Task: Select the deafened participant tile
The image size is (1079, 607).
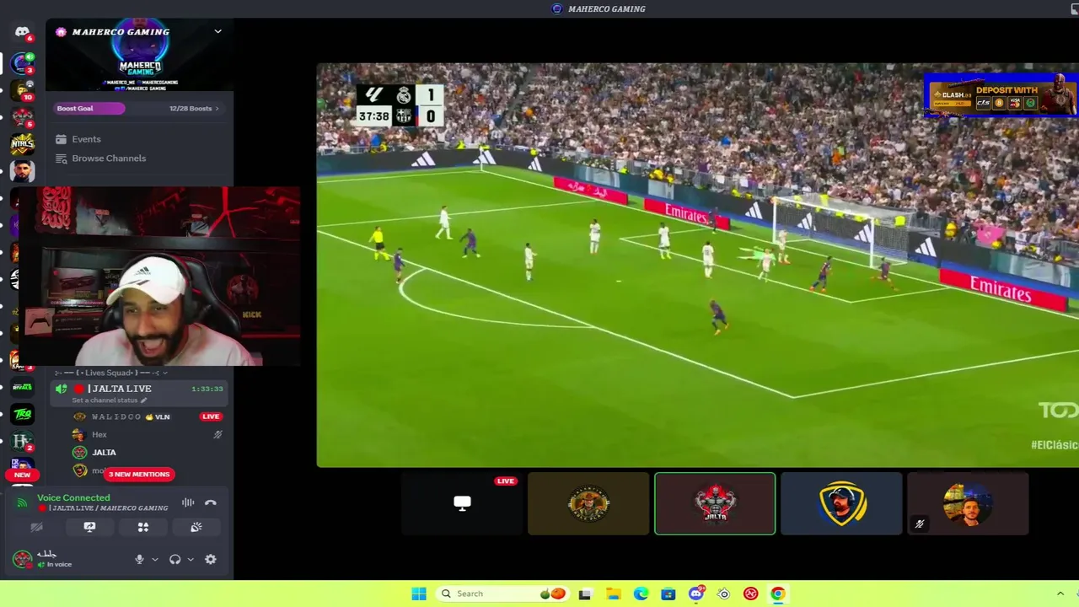Action: (968, 503)
